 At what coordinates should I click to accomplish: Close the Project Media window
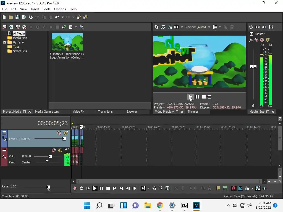point(30,112)
